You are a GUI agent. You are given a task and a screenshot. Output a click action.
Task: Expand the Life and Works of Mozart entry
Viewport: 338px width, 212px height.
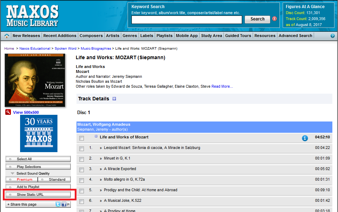pyautogui.click(x=96, y=136)
